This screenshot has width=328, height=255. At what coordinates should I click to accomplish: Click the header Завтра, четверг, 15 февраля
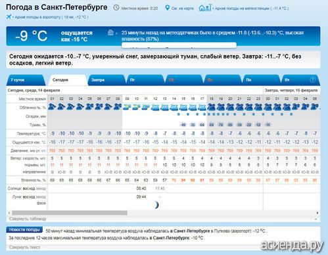tap(291, 90)
